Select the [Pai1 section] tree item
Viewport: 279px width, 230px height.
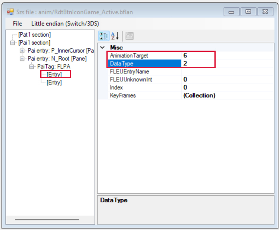pyautogui.click(x=34, y=43)
